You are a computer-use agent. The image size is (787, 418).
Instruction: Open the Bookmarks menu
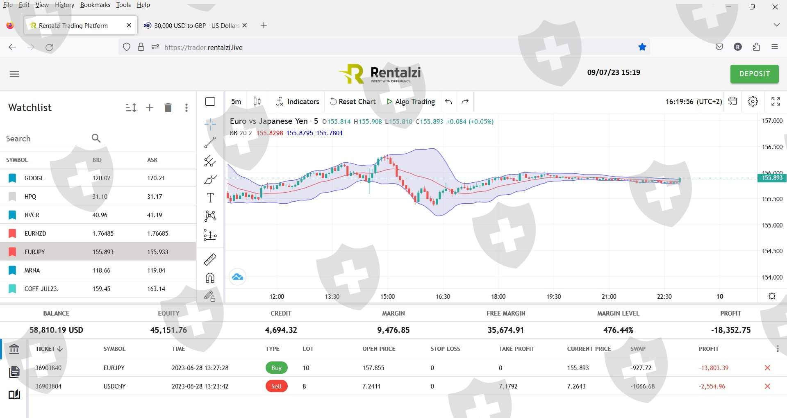click(x=95, y=5)
